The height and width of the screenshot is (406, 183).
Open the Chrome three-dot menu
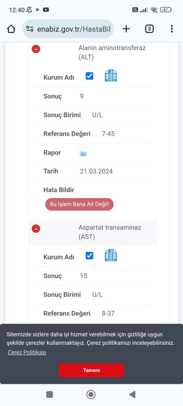(x=172, y=29)
